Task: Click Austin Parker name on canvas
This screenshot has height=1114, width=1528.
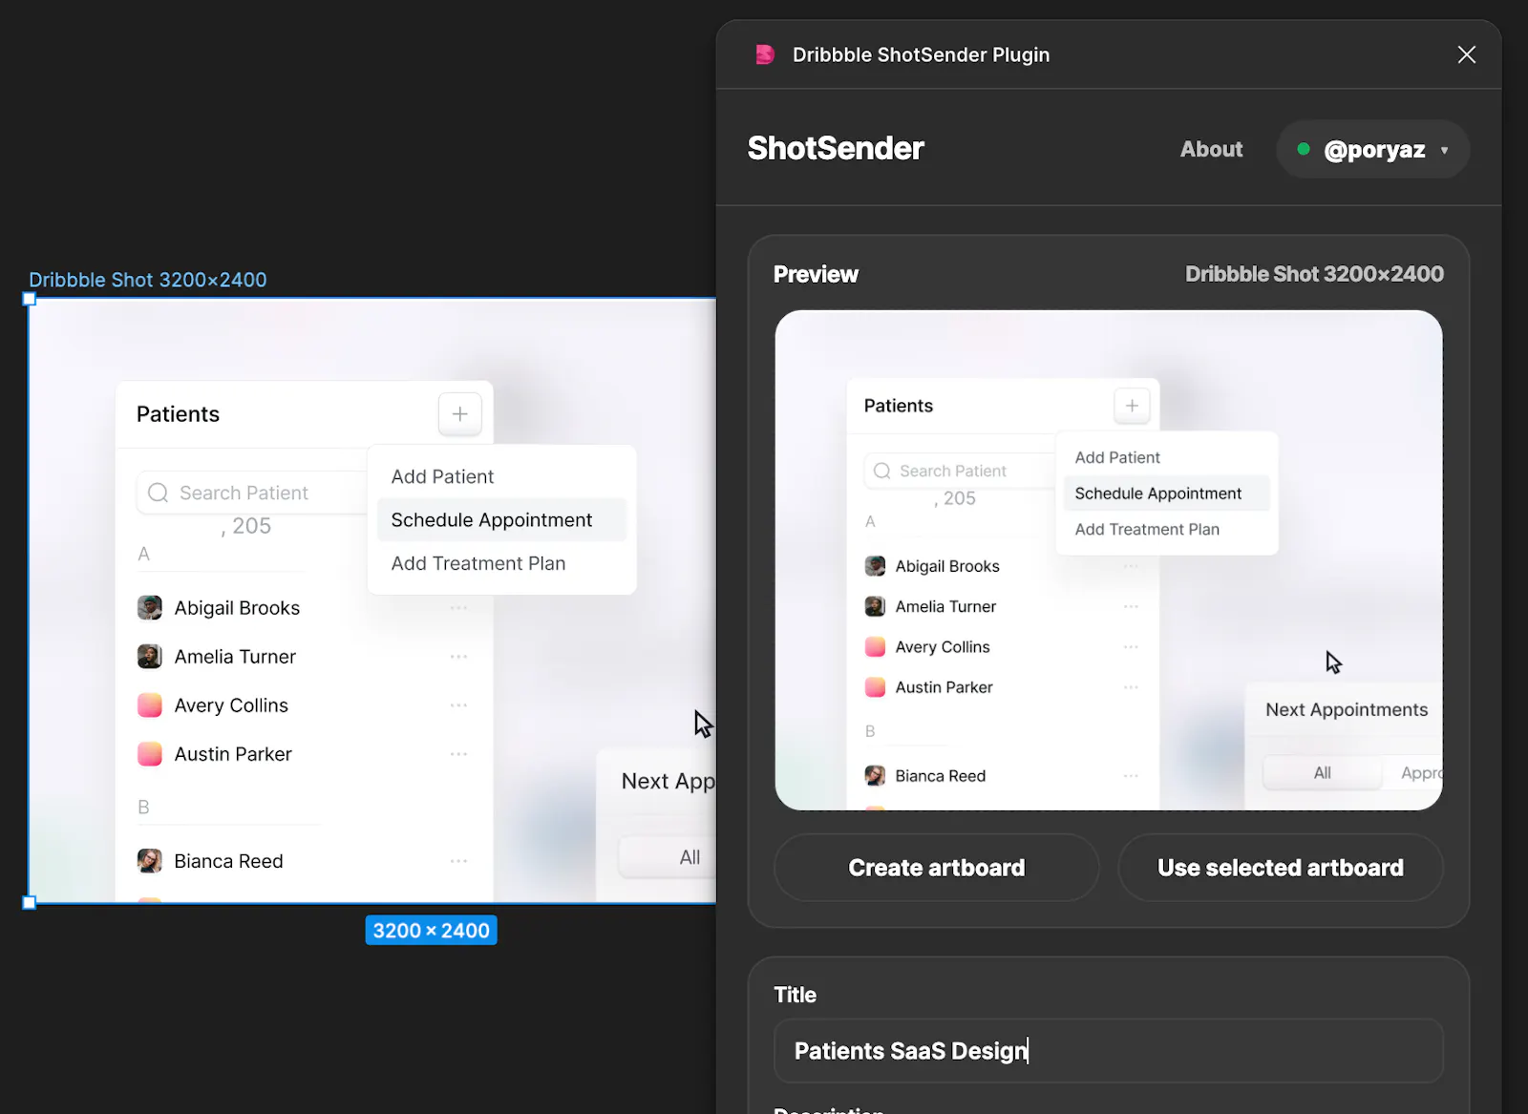Action: pyautogui.click(x=233, y=754)
